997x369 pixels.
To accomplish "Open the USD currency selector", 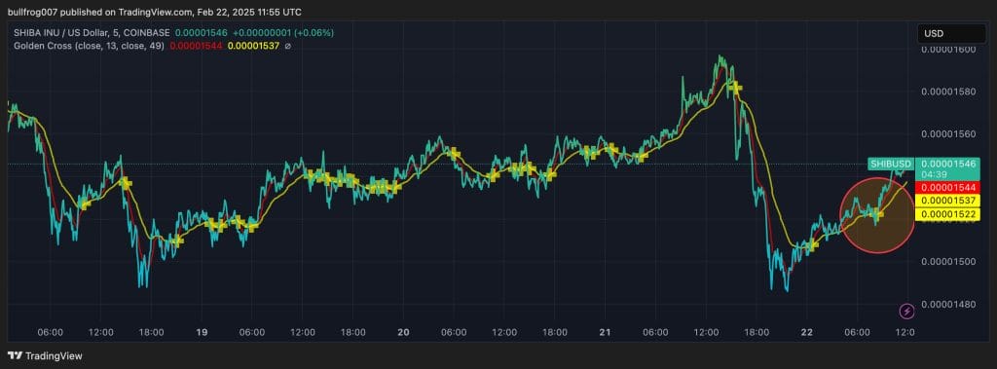I will click(951, 33).
